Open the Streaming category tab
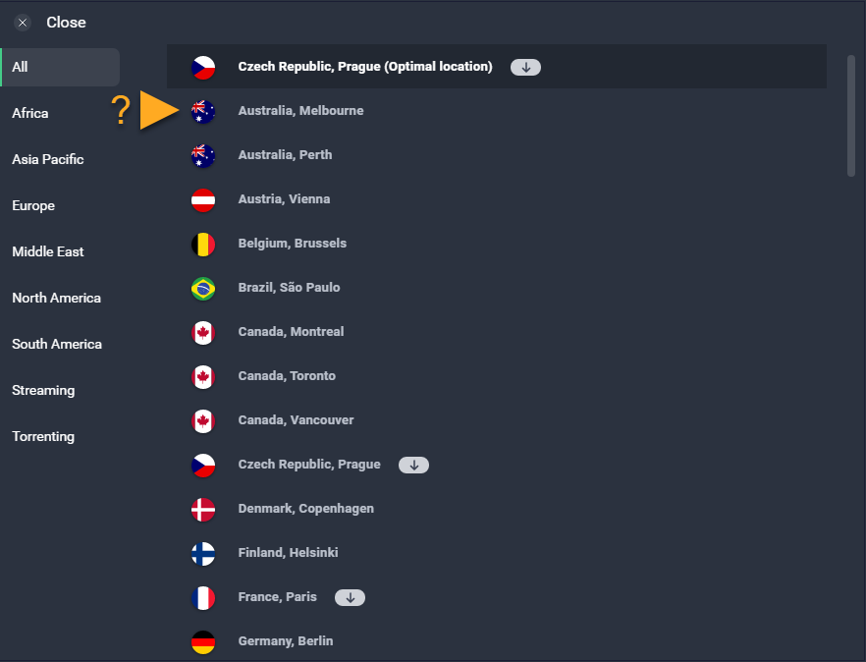 [x=43, y=390]
